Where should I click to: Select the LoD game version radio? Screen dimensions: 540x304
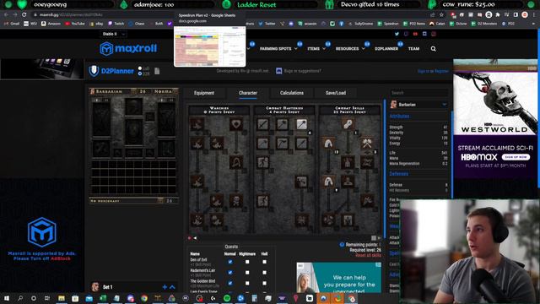tap(140, 68)
